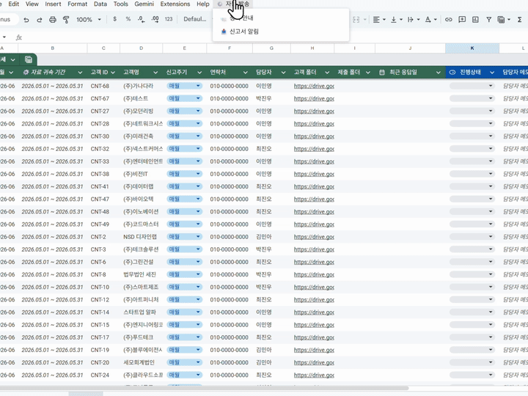Open the Edit menu

tap(13, 4)
